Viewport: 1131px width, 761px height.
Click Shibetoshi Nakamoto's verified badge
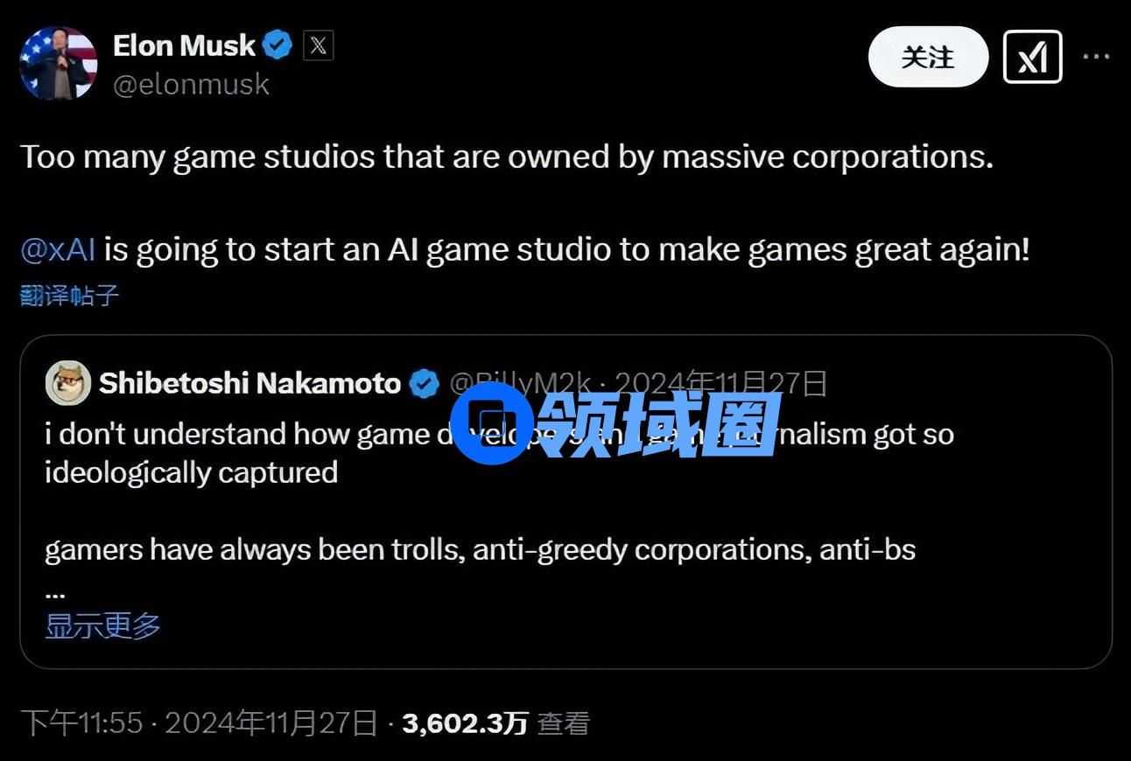(x=425, y=384)
